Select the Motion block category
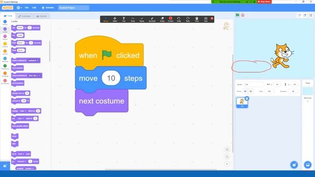This screenshot has width=315, height=177. point(5,23)
